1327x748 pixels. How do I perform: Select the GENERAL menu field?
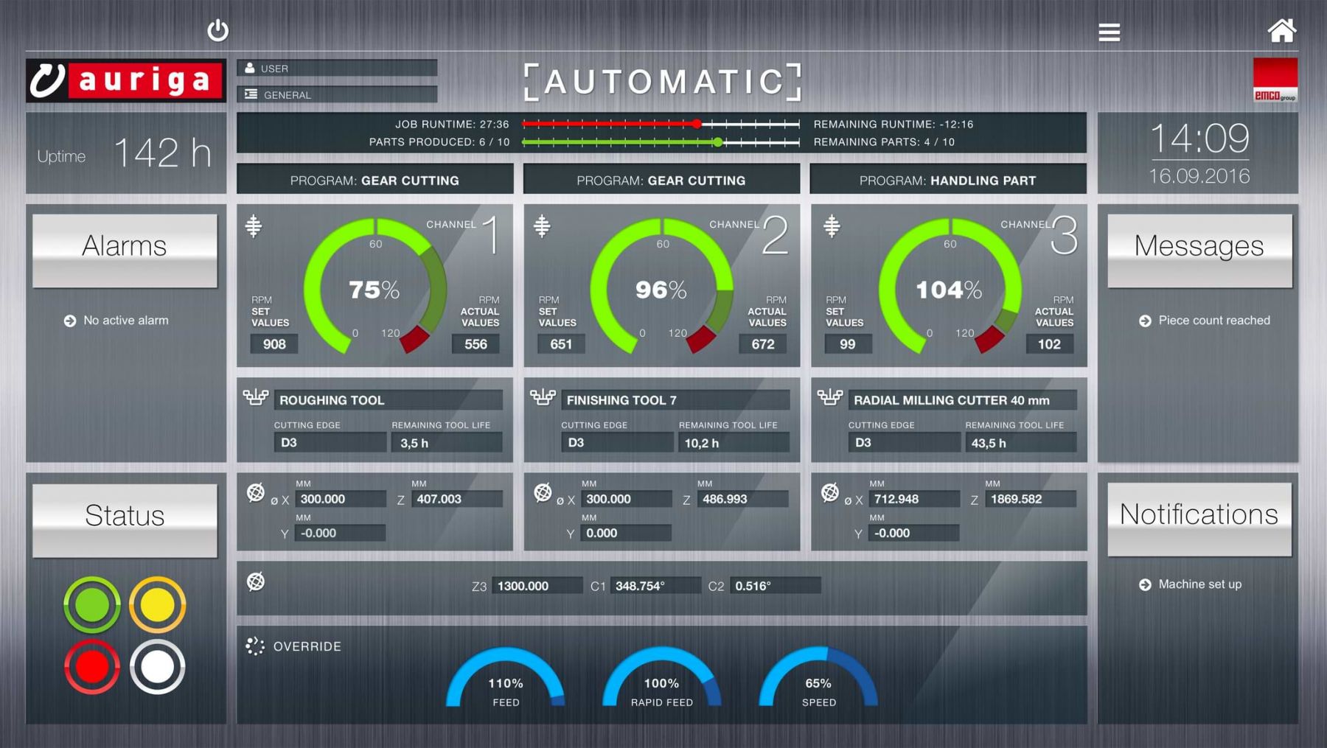click(x=337, y=94)
